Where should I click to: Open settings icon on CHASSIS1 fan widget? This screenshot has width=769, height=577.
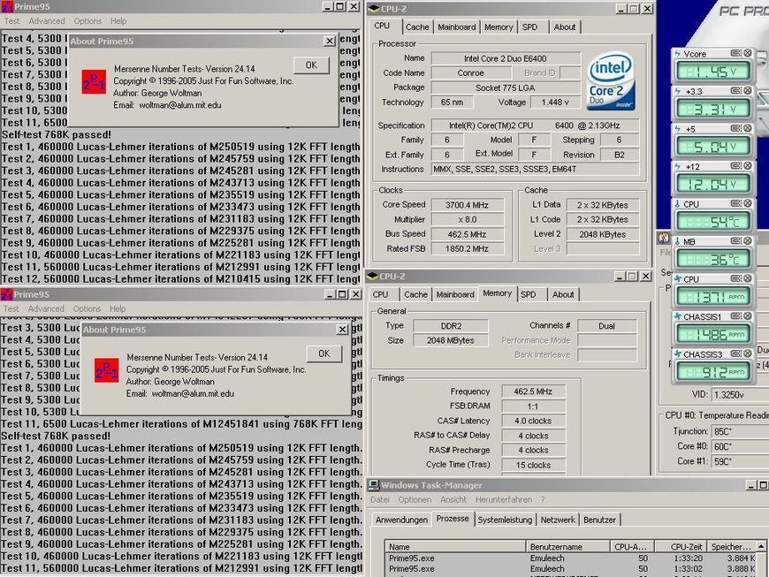(735, 316)
